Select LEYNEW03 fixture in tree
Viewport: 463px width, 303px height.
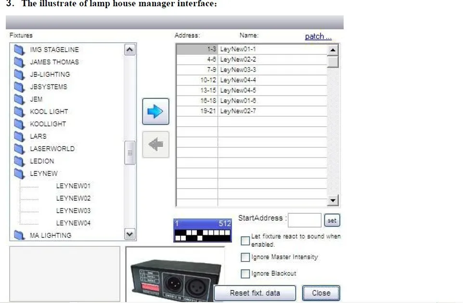click(x=73, y=211)
